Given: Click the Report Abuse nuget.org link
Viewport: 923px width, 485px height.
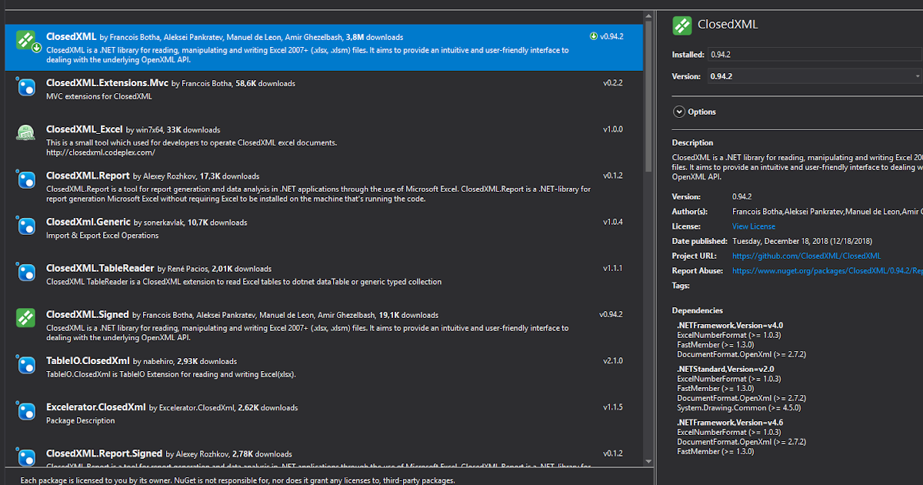Looking at the screenshot, I should 827,271.
